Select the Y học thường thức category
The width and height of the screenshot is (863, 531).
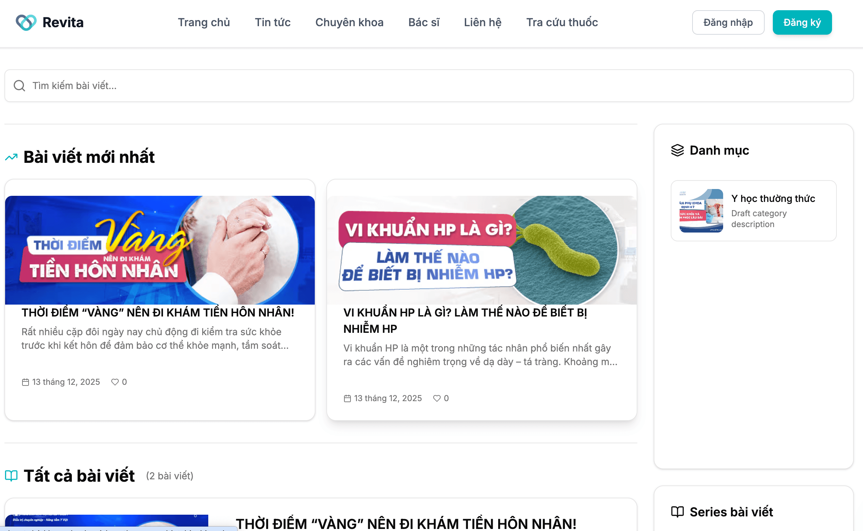[x=753, y=211]
